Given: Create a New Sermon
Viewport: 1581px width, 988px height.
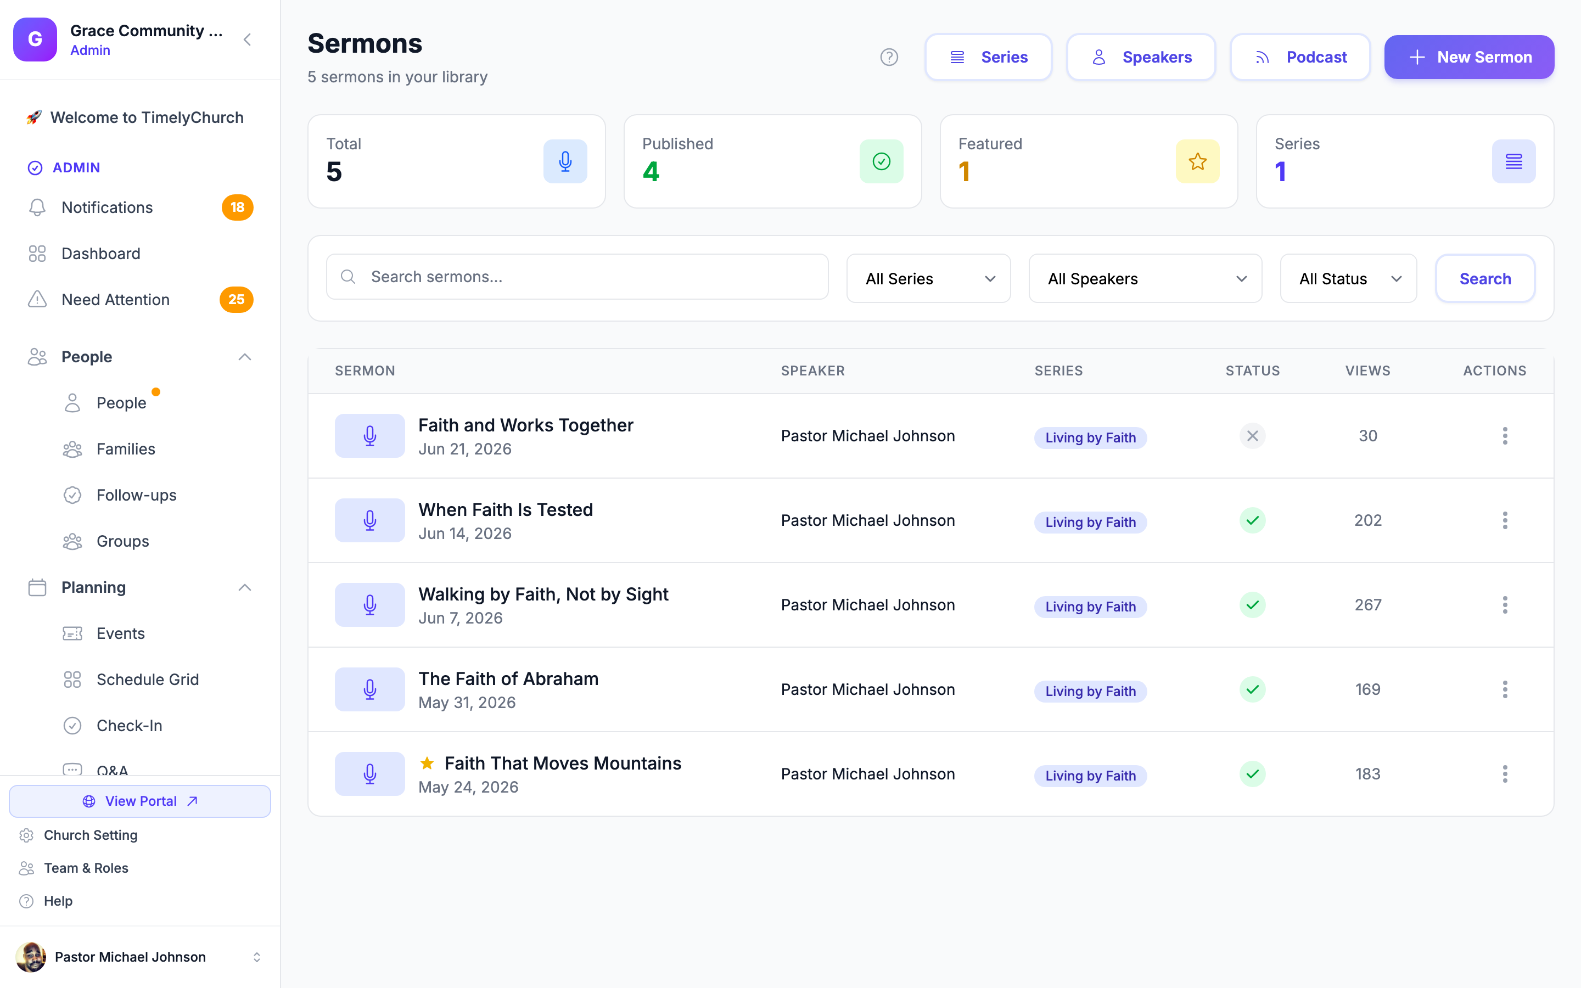Looking at the screenshot, I should tap(1468, 58).
